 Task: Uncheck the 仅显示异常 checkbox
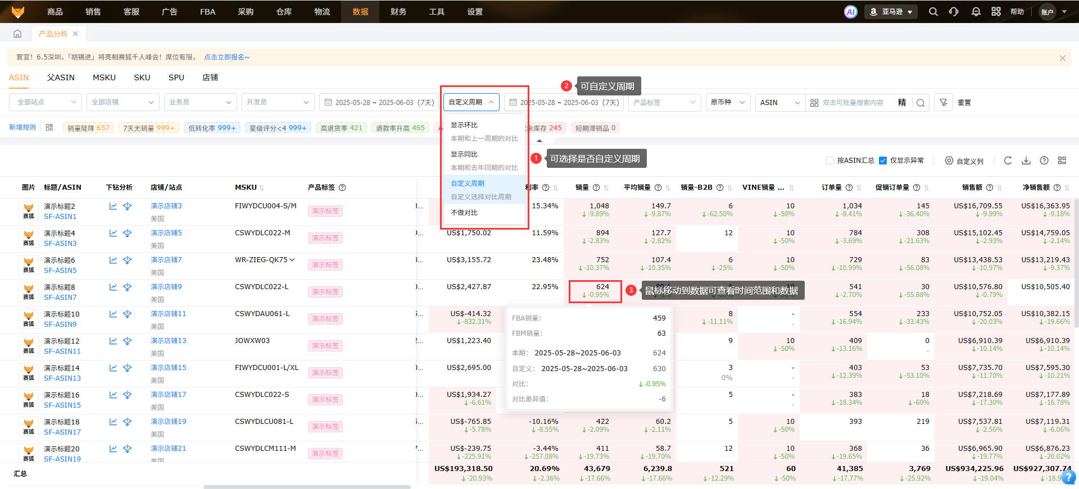point(883,161)
